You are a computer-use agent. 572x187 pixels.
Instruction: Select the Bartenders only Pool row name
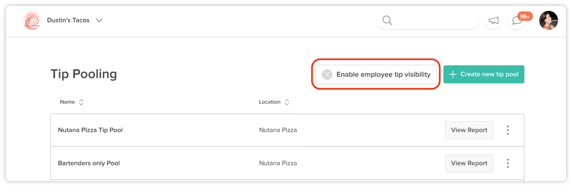click(89, 163)
